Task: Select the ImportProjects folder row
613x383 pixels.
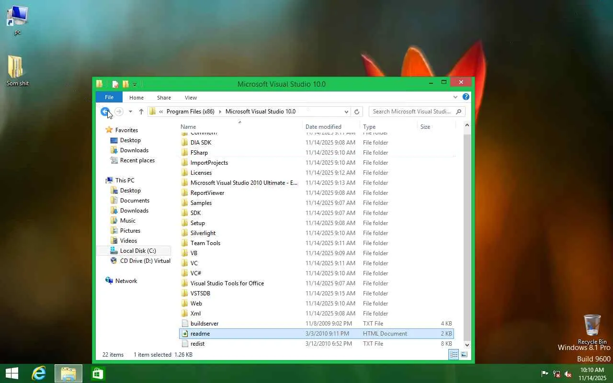Action: (317, 163)
